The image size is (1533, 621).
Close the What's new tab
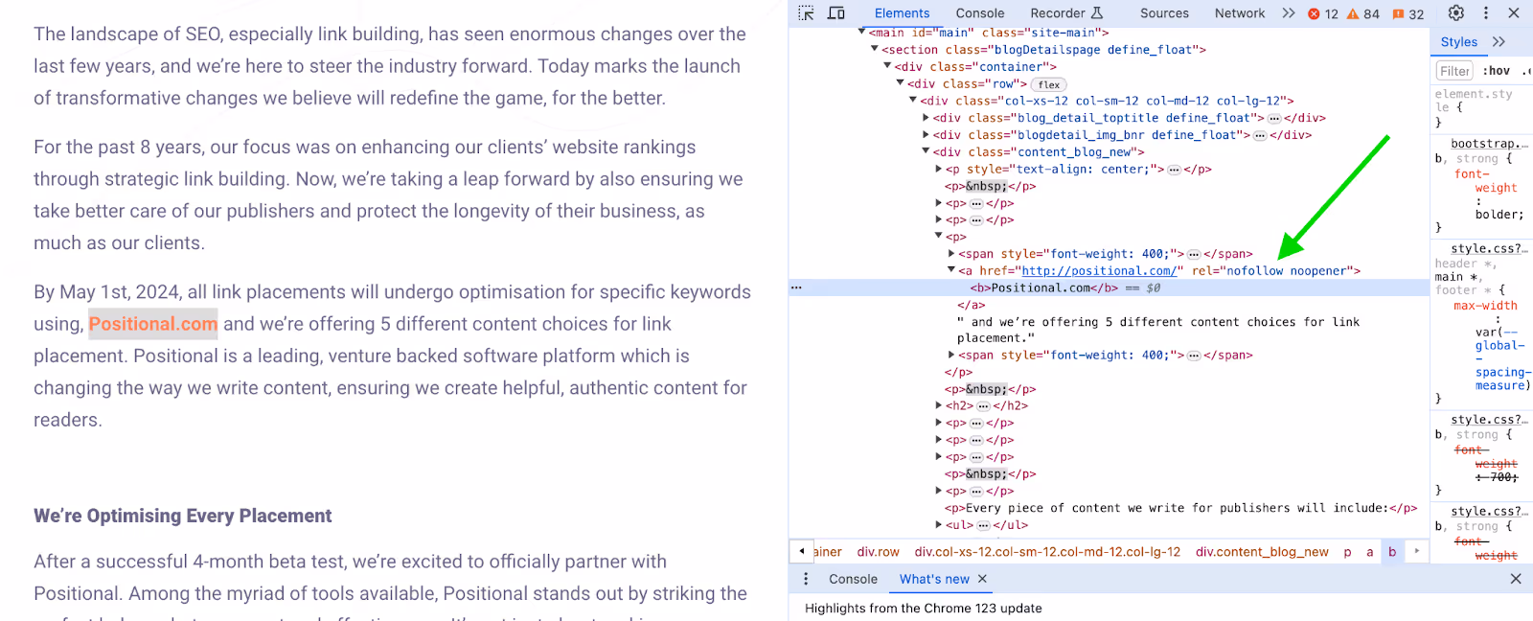tap(982, 579)
